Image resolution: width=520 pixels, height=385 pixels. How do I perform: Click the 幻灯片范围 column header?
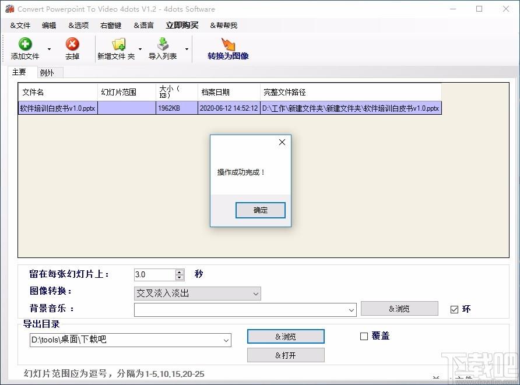tap(127, 92)
